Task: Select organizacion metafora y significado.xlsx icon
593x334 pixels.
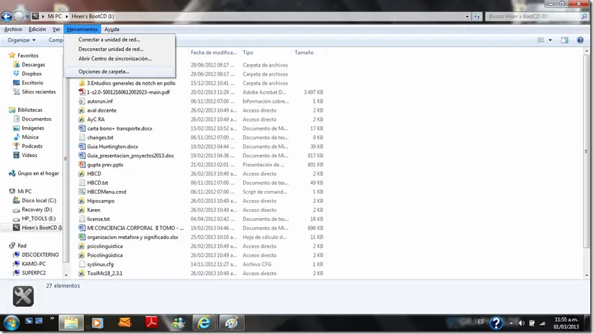Action: point(82,237)
